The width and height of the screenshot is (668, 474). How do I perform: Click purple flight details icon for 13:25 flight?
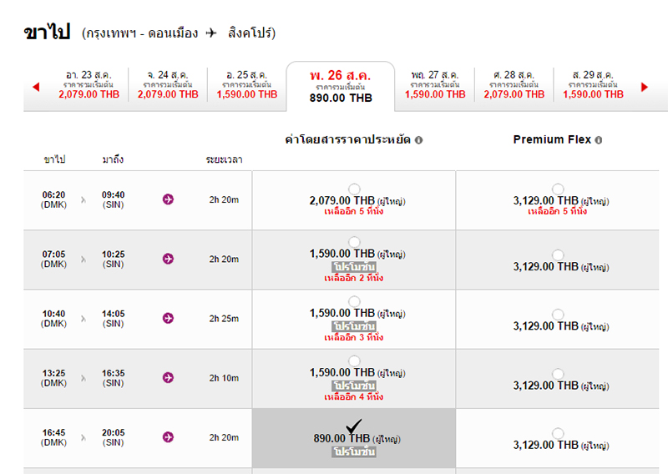tap(168, 377)
